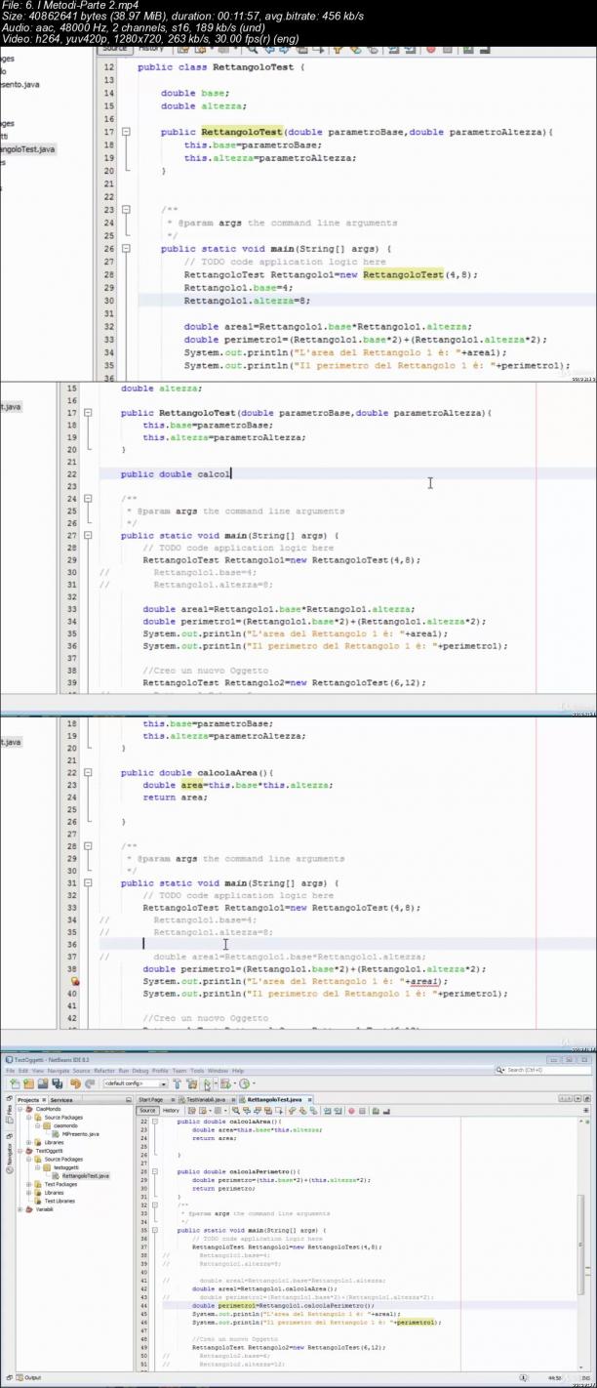The width and height of the screenshot is (597, 1388).
Task: Click the Clean and Build icon
Action: [x=192, y=1083]
